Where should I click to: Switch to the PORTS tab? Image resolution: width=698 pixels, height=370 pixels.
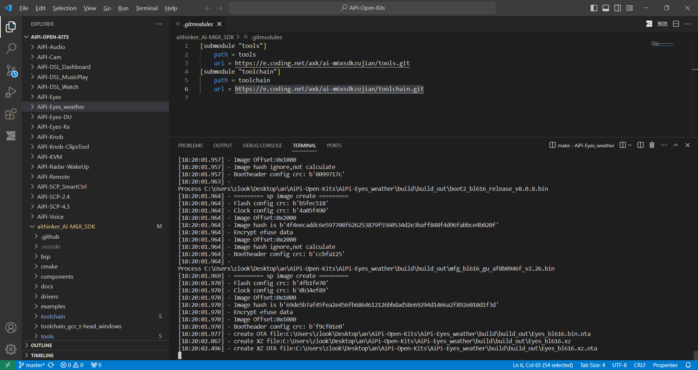coord(334,145)
